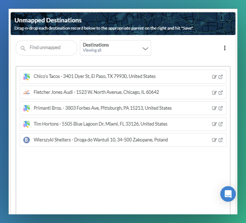The height and width of the screenshot is (223, 246).
Task: Select the Fletcher Jones Audi Chicago row text
Action: [x=96, y=92]
